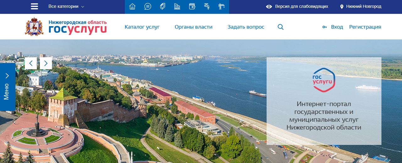Click the office buildings icon
The width and height of the screenshot is (402, 163).
click(x=177, y=7)
